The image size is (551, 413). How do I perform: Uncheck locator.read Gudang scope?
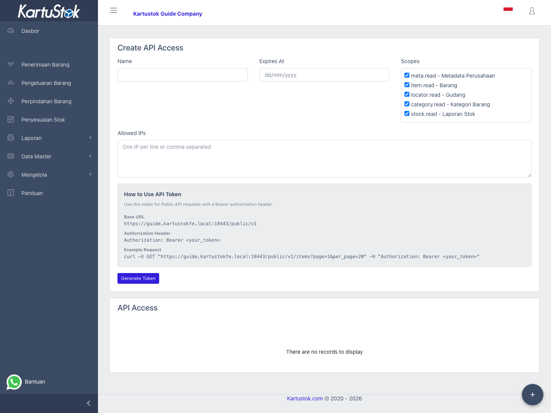tap(407, 94)
